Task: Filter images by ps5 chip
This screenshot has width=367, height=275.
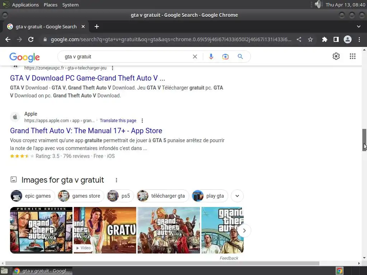Action: point(120,196)
